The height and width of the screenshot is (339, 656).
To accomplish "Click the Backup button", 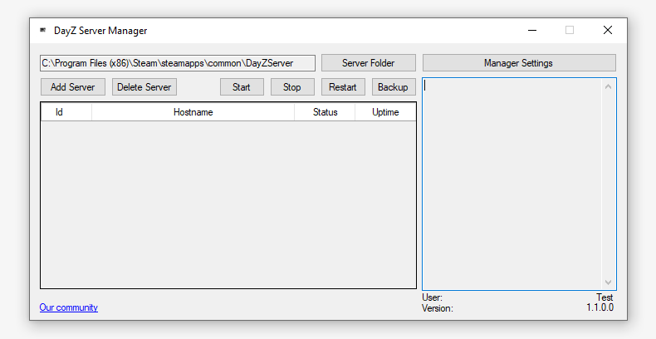I will pos(394,87).
